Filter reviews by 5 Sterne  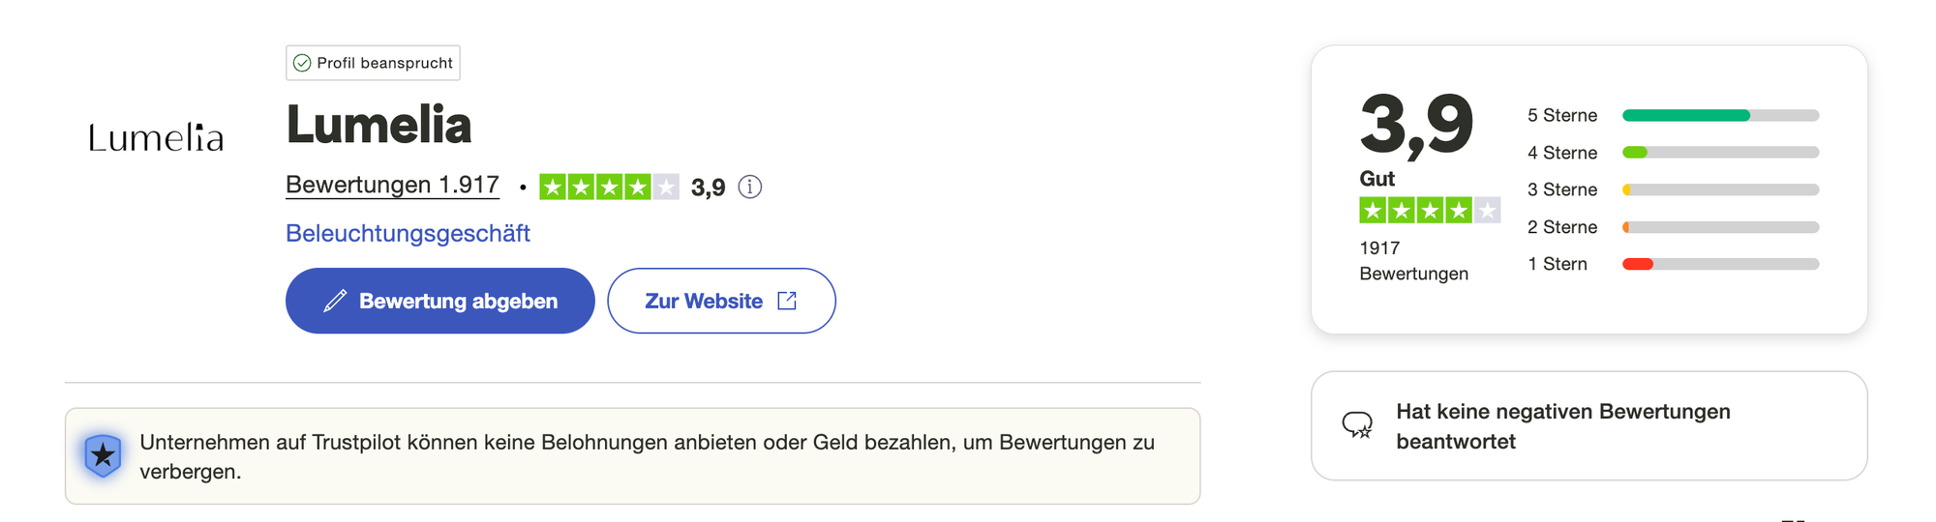pos(1672,116)
